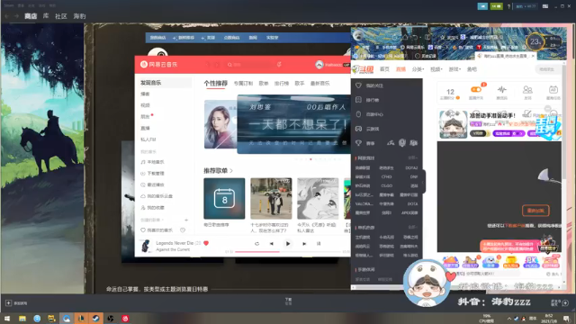Image resolution: width=576 pixels, height=324 pixels.
Task: Click the listen-to-identify microphone icon
Action: pyautogui.click(x=279, y=64)
